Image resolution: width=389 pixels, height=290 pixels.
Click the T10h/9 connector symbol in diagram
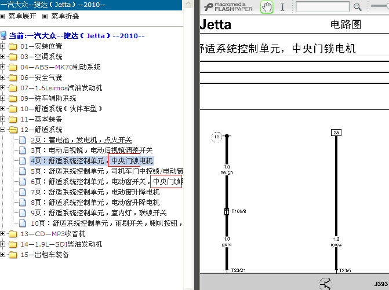coord(227,211)
